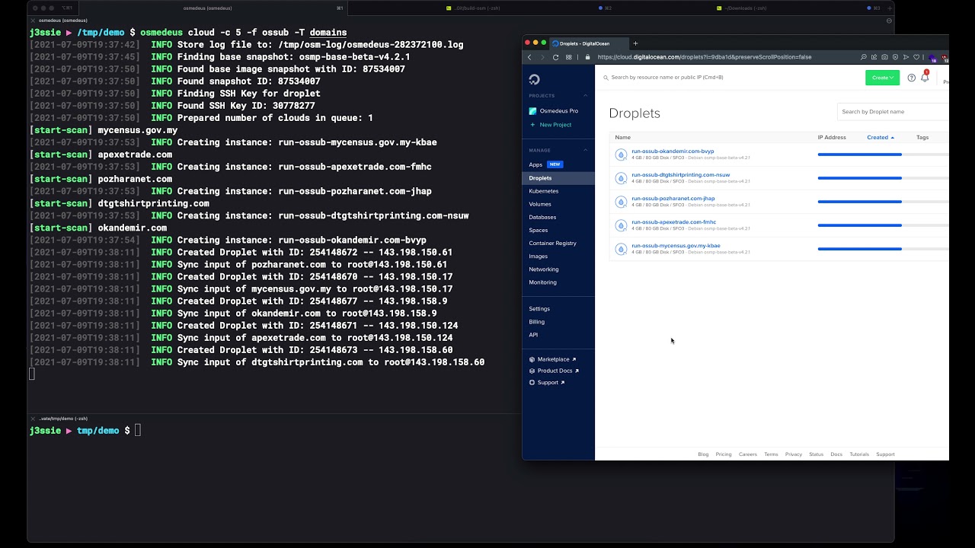Open Volumes in the sidebar
Viewport: 975px width, 548px height.
(x=540, y=204)
